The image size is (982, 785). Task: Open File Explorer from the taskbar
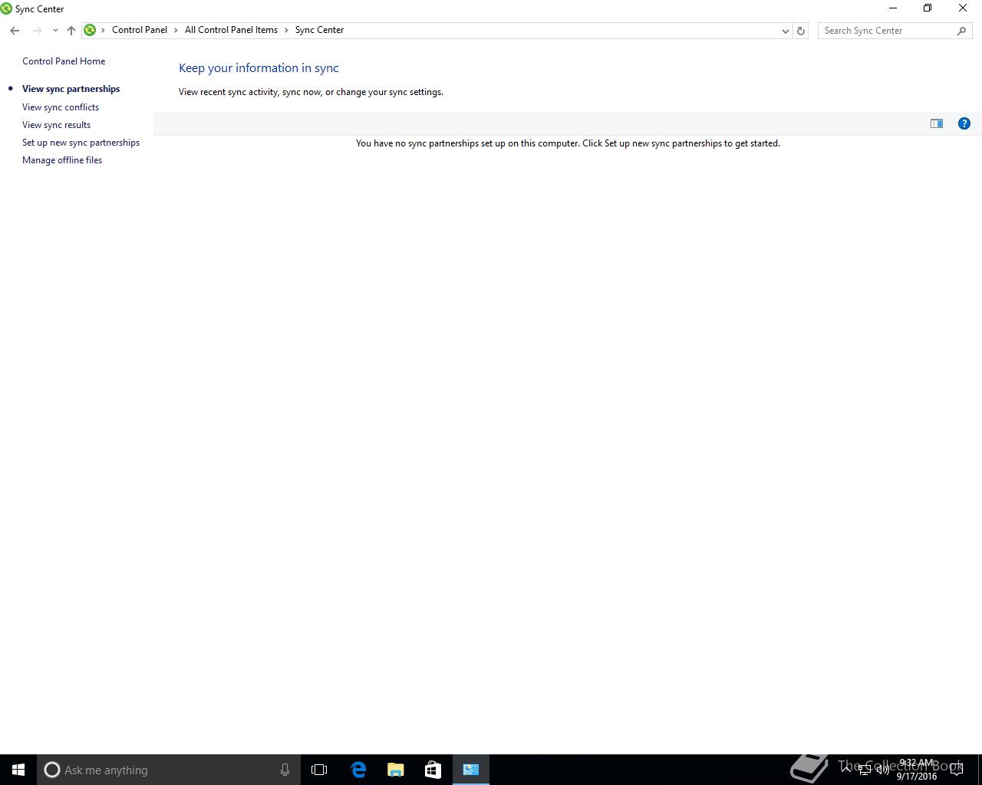pyautogui.click(x=396, y=770)
